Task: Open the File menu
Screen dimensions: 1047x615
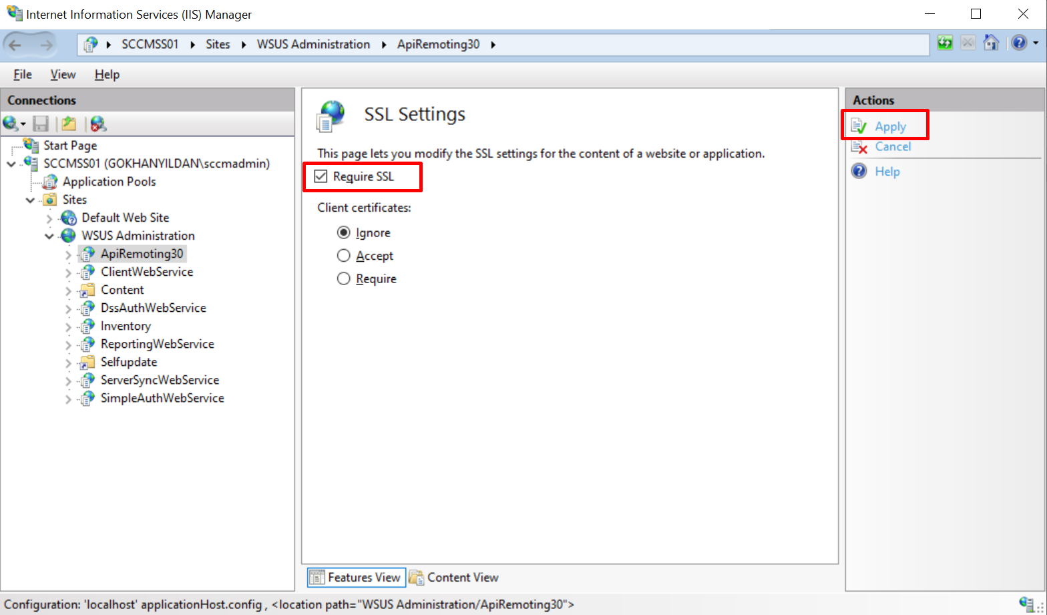Action: pyautogui.click(x=23, y=74)
